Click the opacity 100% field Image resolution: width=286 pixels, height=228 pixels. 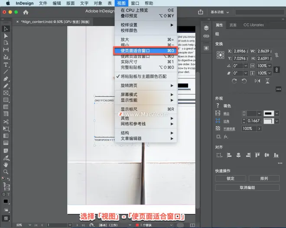(249, 129)
